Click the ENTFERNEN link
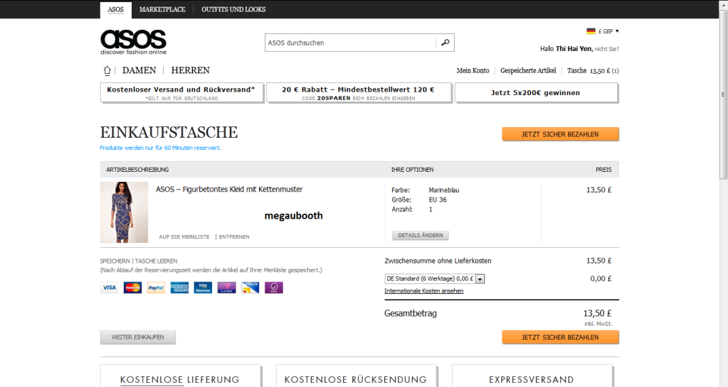Image resolution: width=728 pixels, height=387 pixels. click(x=234, y=237)
